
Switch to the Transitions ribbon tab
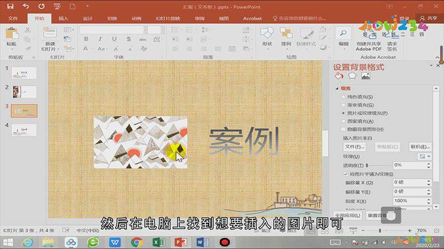(112, 18)
